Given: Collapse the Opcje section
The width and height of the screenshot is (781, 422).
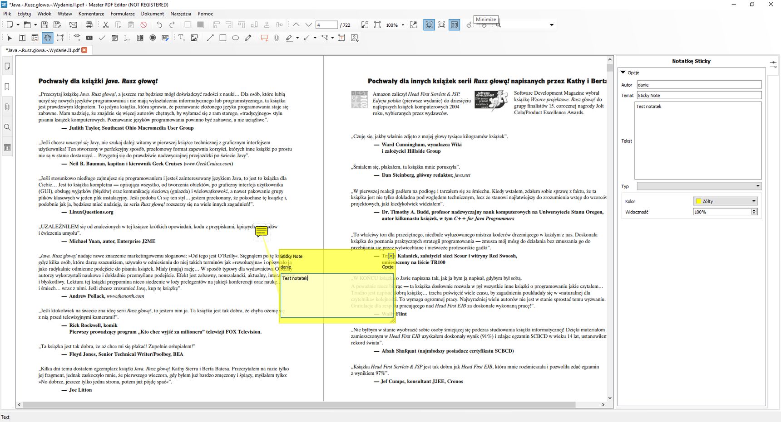Looking at the screenshot, I should click(x=623, y=73).
